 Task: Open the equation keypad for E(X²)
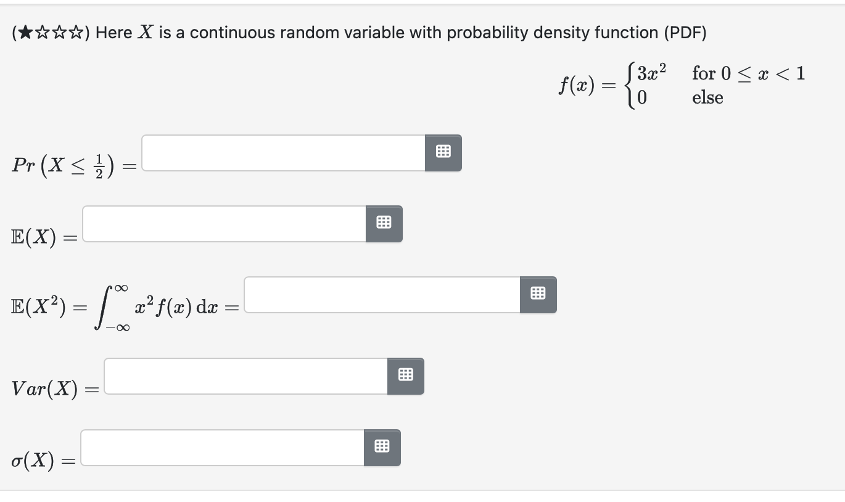pyautogui.click(x=537, y=294)
